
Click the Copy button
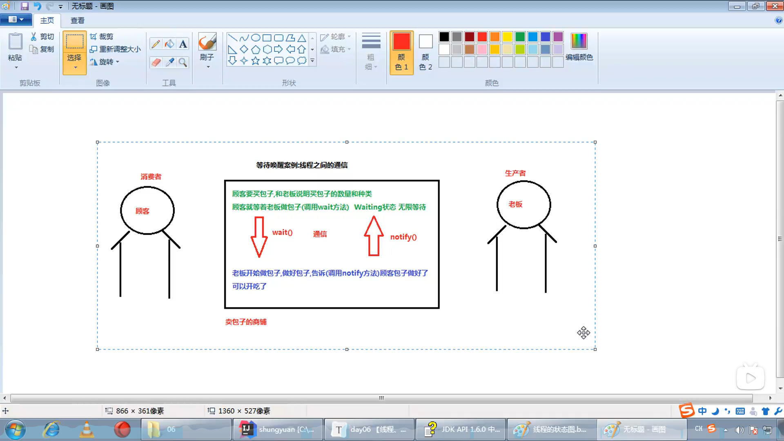click(x=42, y=49)
